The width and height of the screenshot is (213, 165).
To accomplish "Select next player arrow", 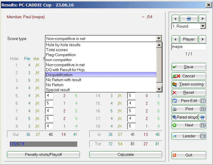I will coord(202,39).
